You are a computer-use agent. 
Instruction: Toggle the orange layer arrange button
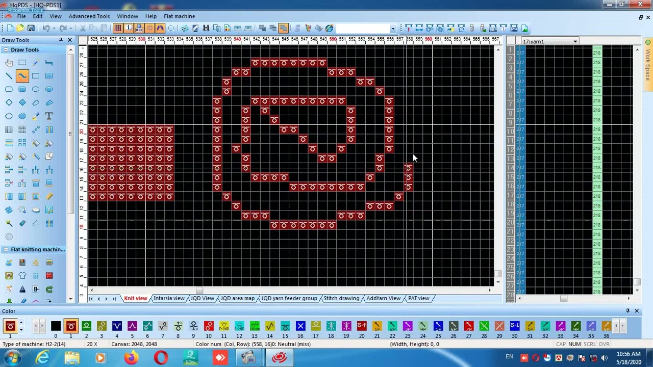(284, 28)
